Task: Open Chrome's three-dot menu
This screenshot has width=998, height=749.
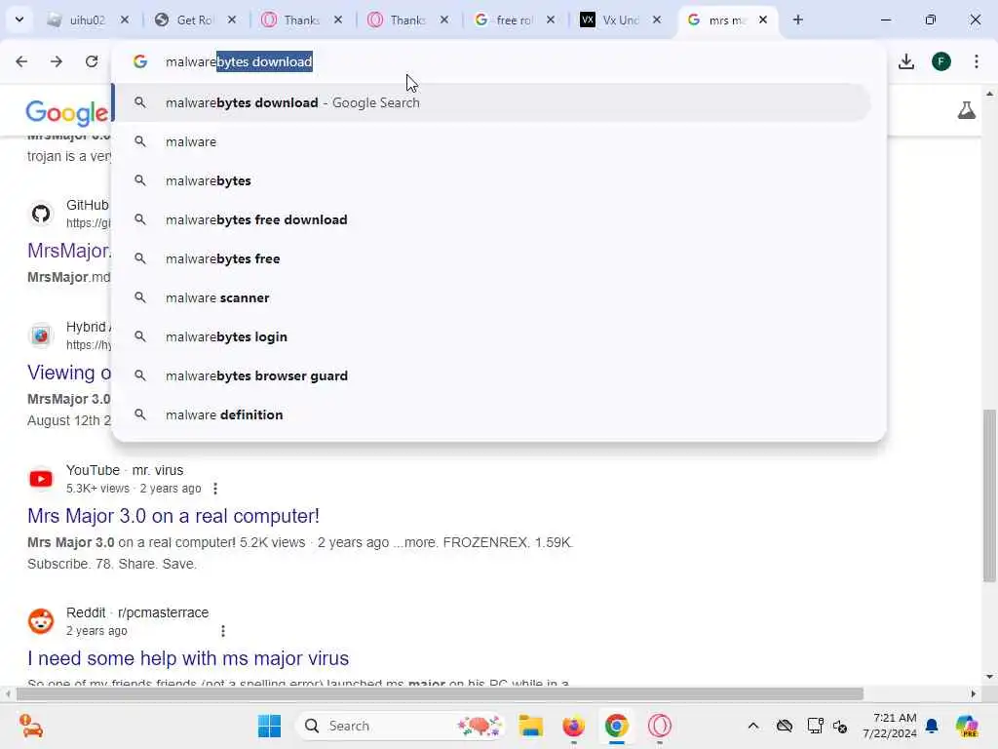Action: [x=977, y=61]
